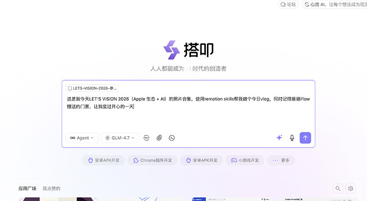The height and width of the screenshot is (201, 367).
Task: Switch to the 我点赞的 tab
Action: (52, 188)
